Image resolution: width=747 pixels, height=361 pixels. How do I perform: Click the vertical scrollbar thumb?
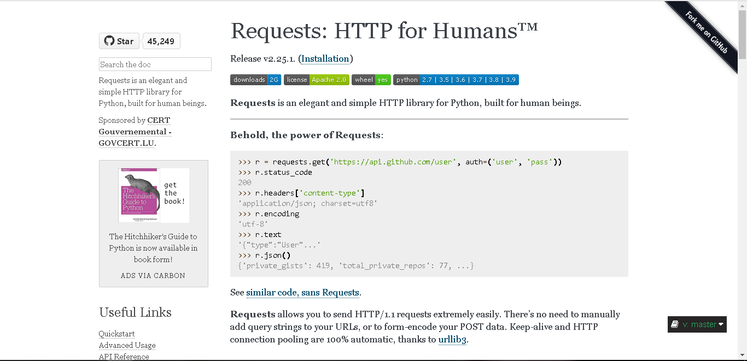click(742, 34)
